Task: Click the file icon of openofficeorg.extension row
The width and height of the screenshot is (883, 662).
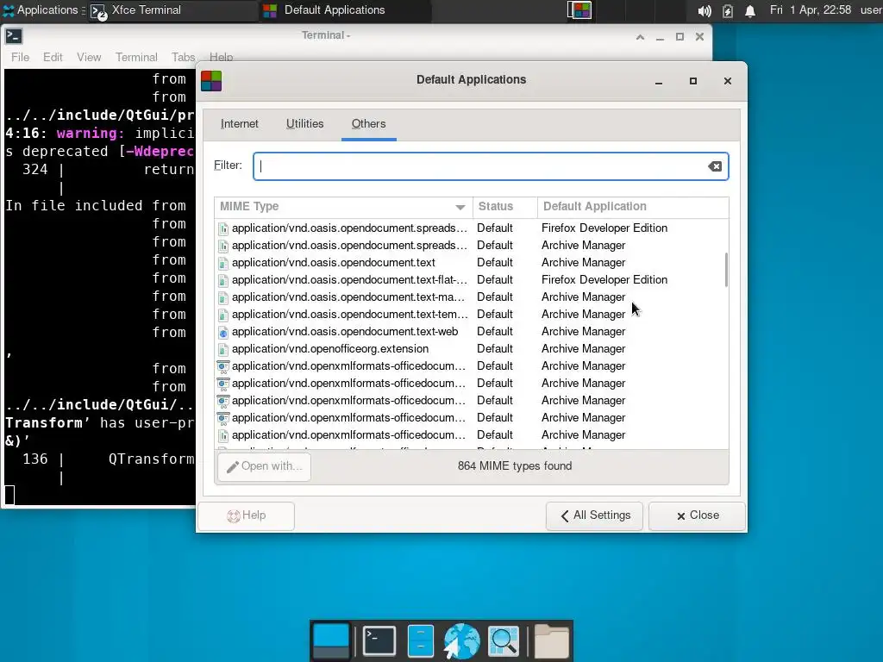Action: 223,350
